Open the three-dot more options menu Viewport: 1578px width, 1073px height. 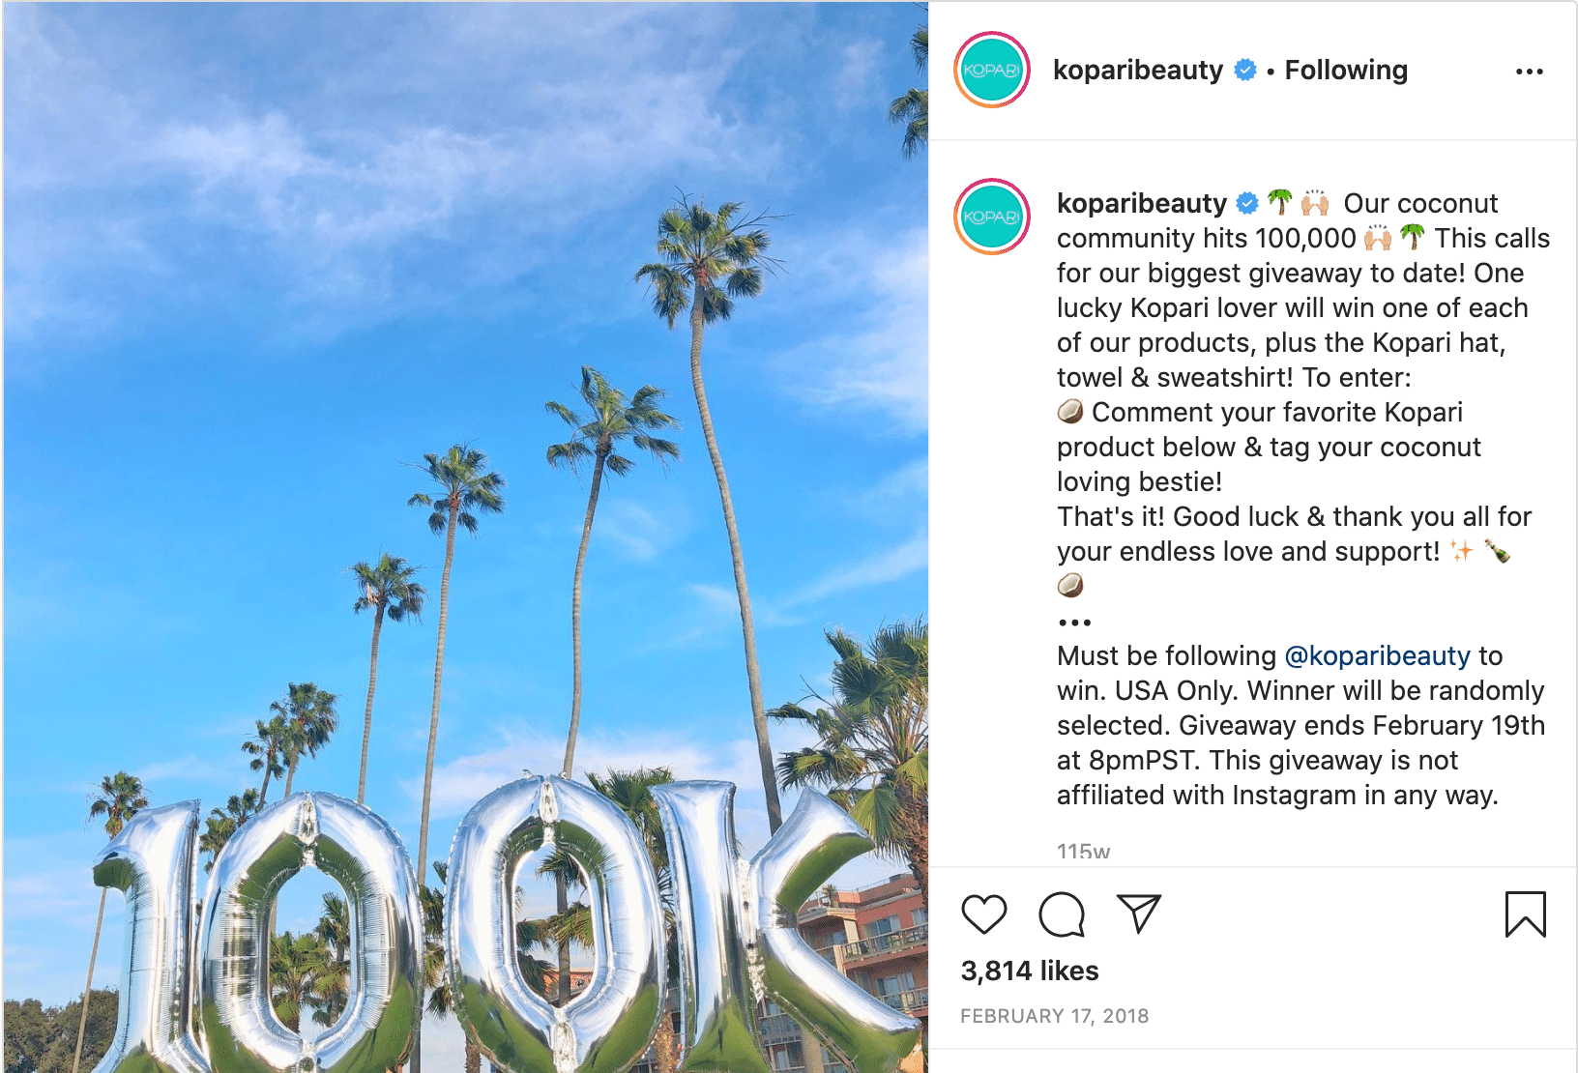(x=1529, y=72)
